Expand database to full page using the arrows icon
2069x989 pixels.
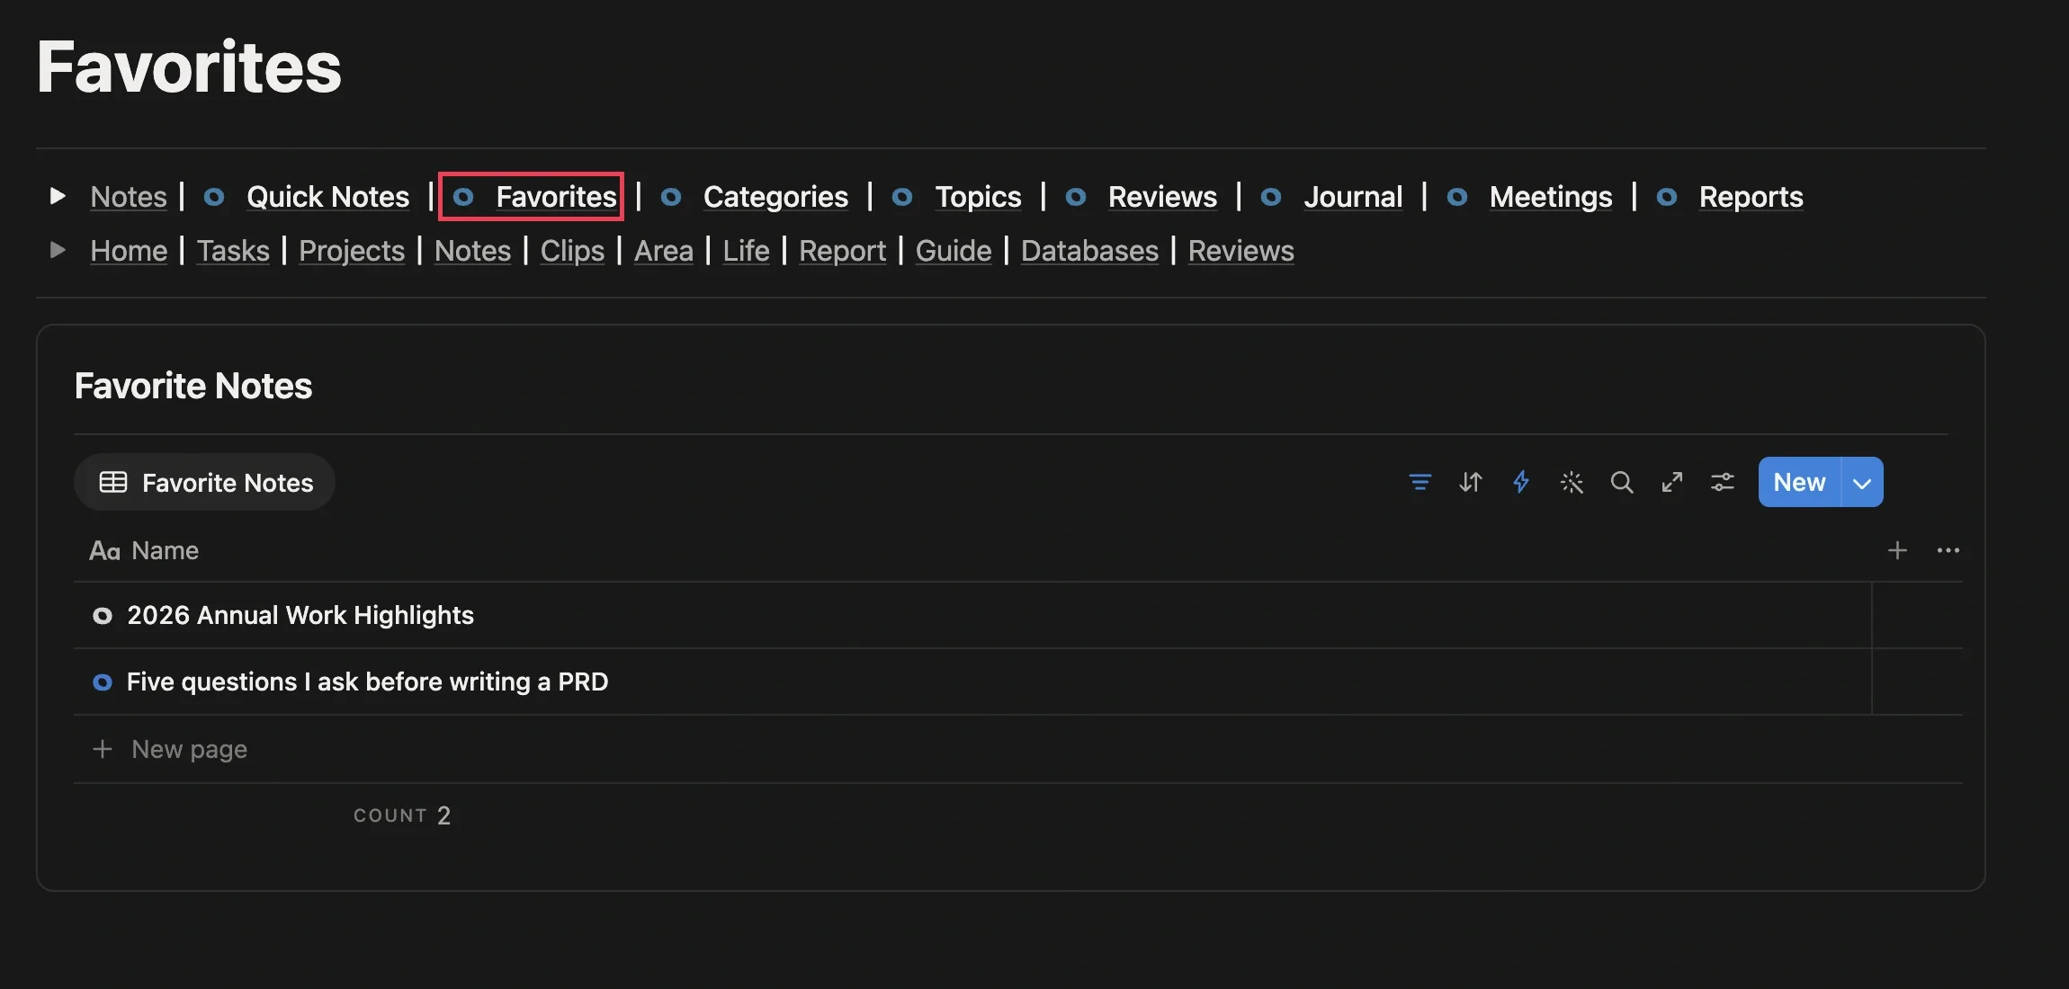point(1672,483)
